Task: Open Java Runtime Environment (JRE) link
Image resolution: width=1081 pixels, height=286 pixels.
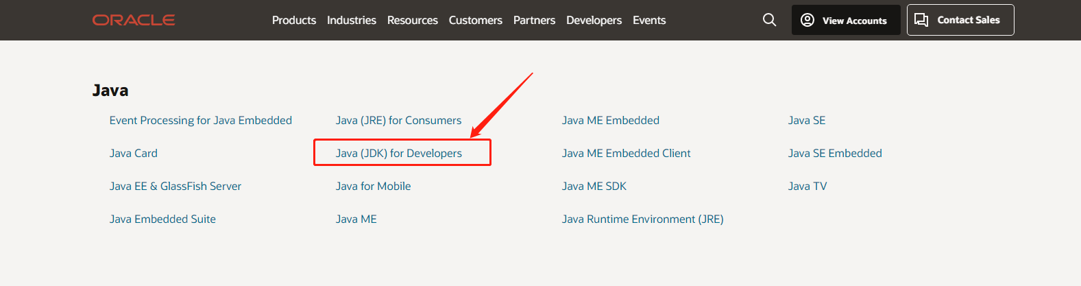Action: (643, 219)
